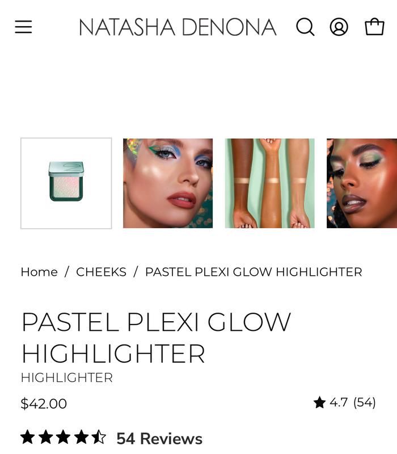Open the 54 Reviews link
This screenshot has height=454, width=397.
pos(159,438)
